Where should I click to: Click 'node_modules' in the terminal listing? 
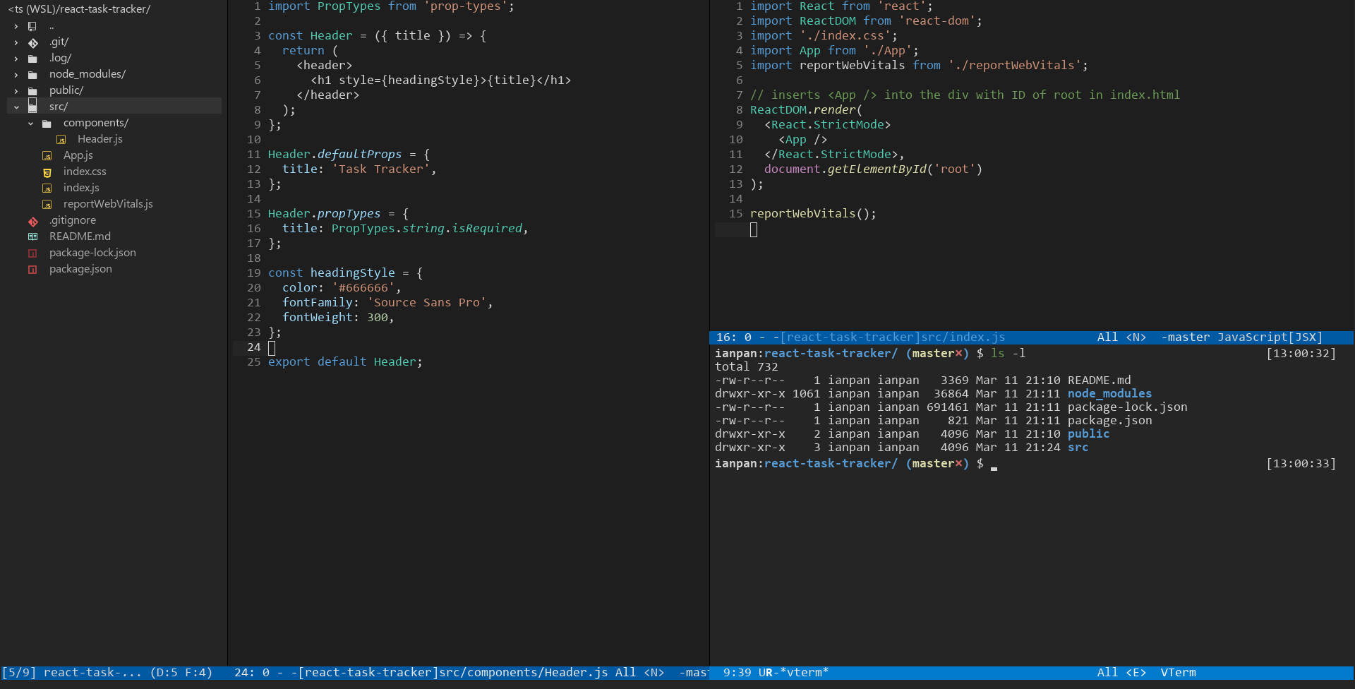point(1109,394)
